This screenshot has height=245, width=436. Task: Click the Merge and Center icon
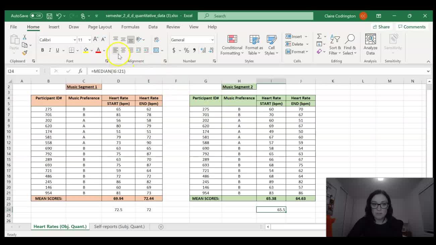click(156, 50)
